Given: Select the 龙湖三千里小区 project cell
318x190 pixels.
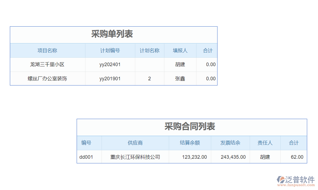Looking at the screenshot, I should tap(47, 65).
